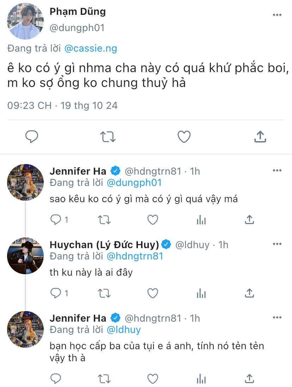Image resolution: width=292 pixels, height=387 pixels.
Task: Retweet Huychan's reply
Action: click(104, 293)
